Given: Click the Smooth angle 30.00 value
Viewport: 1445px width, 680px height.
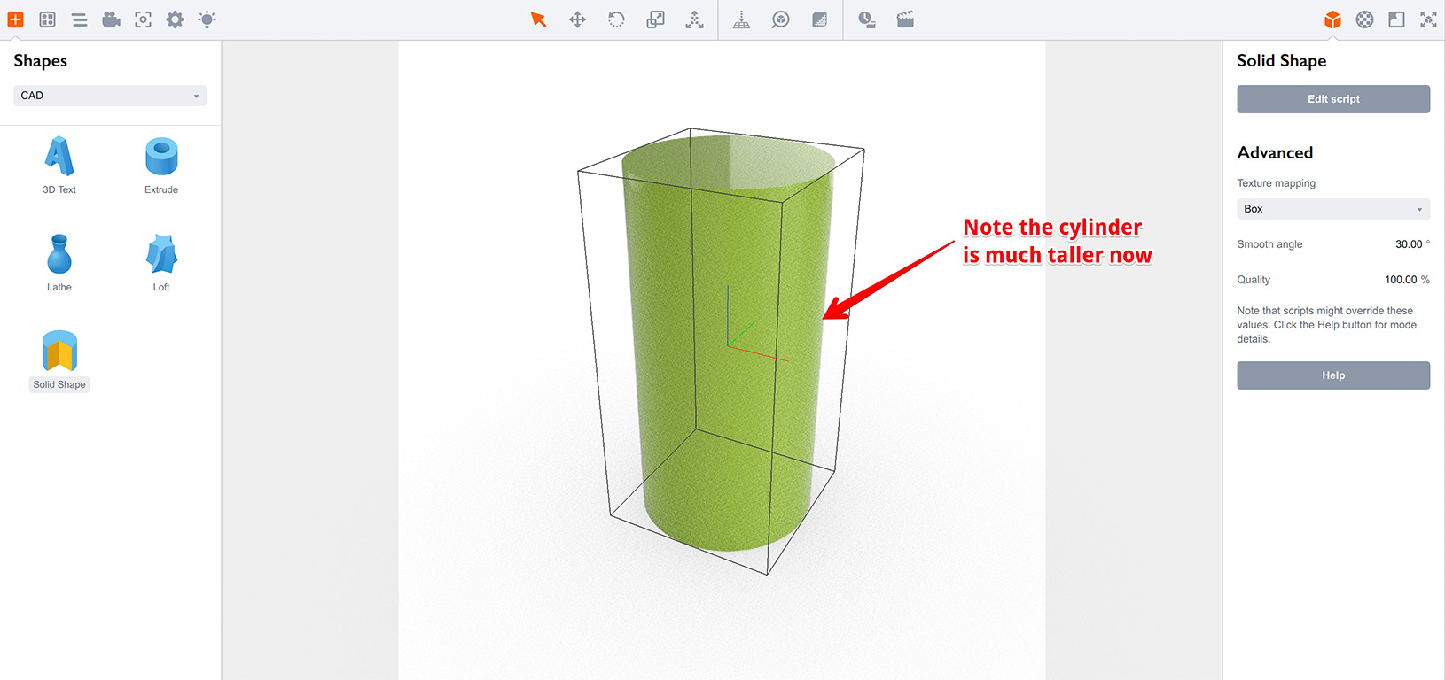Looking at the screenshot, I should point(1408,244).
